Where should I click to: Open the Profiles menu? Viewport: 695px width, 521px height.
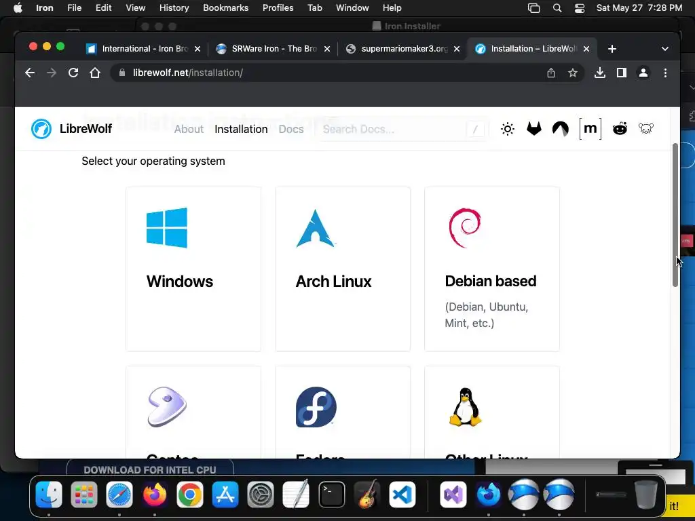point(278,7)
